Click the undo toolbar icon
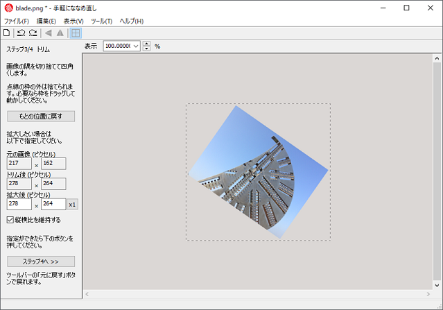The height and width of the screenshot is (310, 443). (x=21, y=33)
